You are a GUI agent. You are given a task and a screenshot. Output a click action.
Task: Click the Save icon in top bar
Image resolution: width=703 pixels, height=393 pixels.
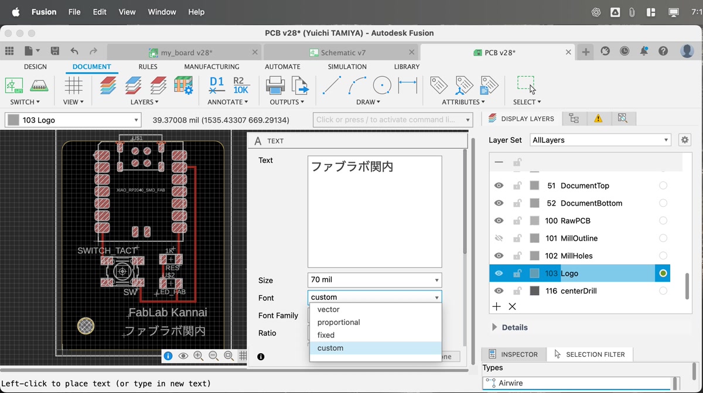pos(55,52)
